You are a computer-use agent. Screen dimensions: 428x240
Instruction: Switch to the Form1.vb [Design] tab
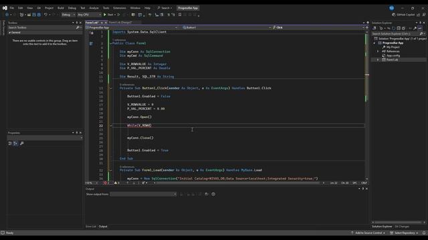coord(120,23)
